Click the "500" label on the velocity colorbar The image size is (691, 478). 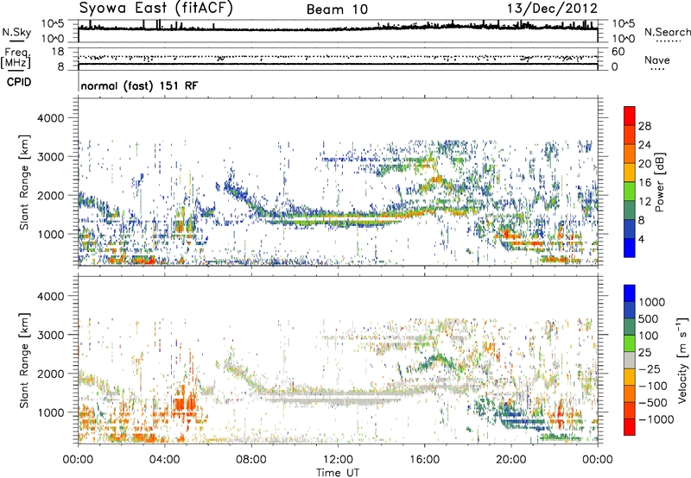point(650,319)
